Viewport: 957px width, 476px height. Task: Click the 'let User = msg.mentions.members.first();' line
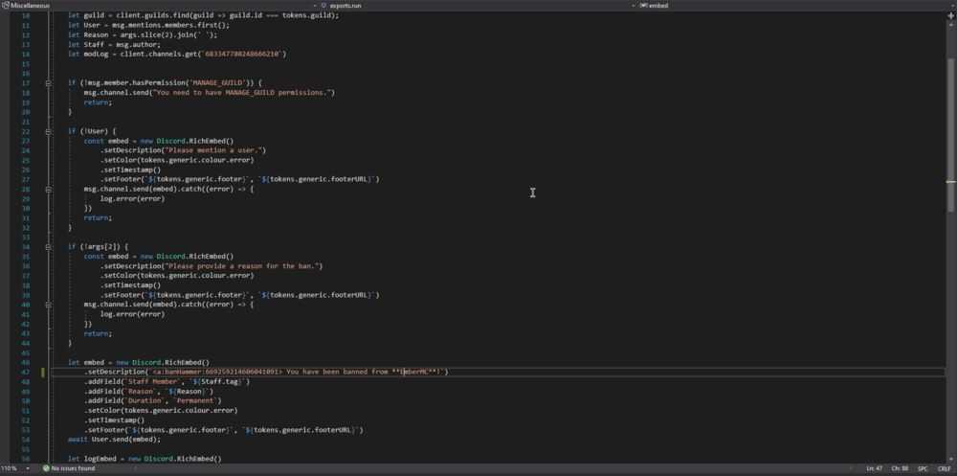pos(149,25)
